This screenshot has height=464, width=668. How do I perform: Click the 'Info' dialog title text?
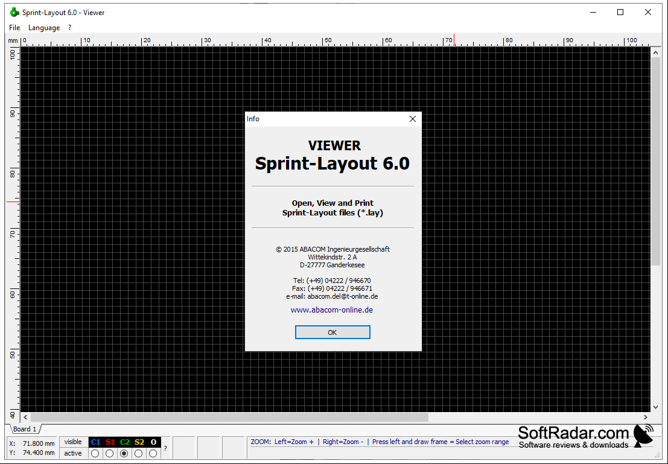point(253,119)
